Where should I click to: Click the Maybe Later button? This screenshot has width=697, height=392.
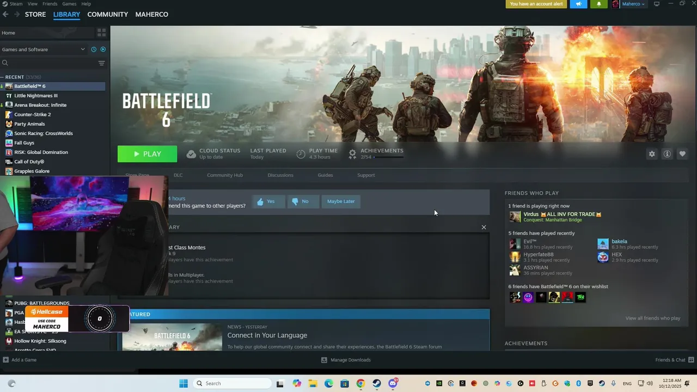click(x=341, y=201)
